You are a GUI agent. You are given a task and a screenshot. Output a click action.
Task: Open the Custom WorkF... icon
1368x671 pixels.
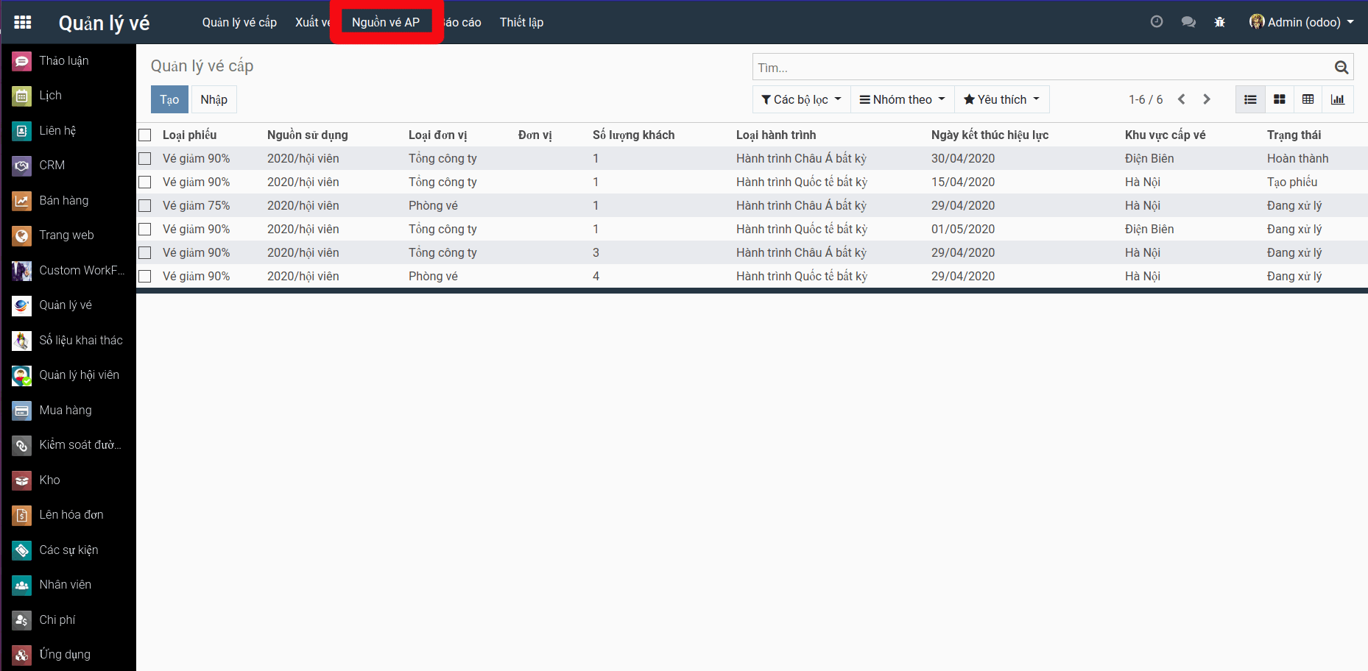[22, 271]
